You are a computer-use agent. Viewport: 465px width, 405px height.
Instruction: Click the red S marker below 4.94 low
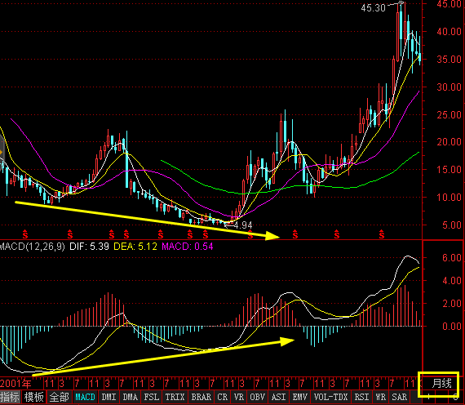[x=250, y=234]
